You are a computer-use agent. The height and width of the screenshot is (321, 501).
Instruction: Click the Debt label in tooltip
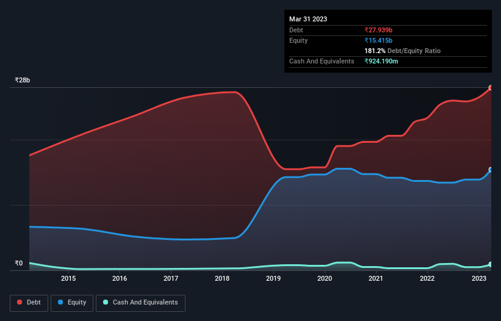pyautogui.click(x=296, y=30)
